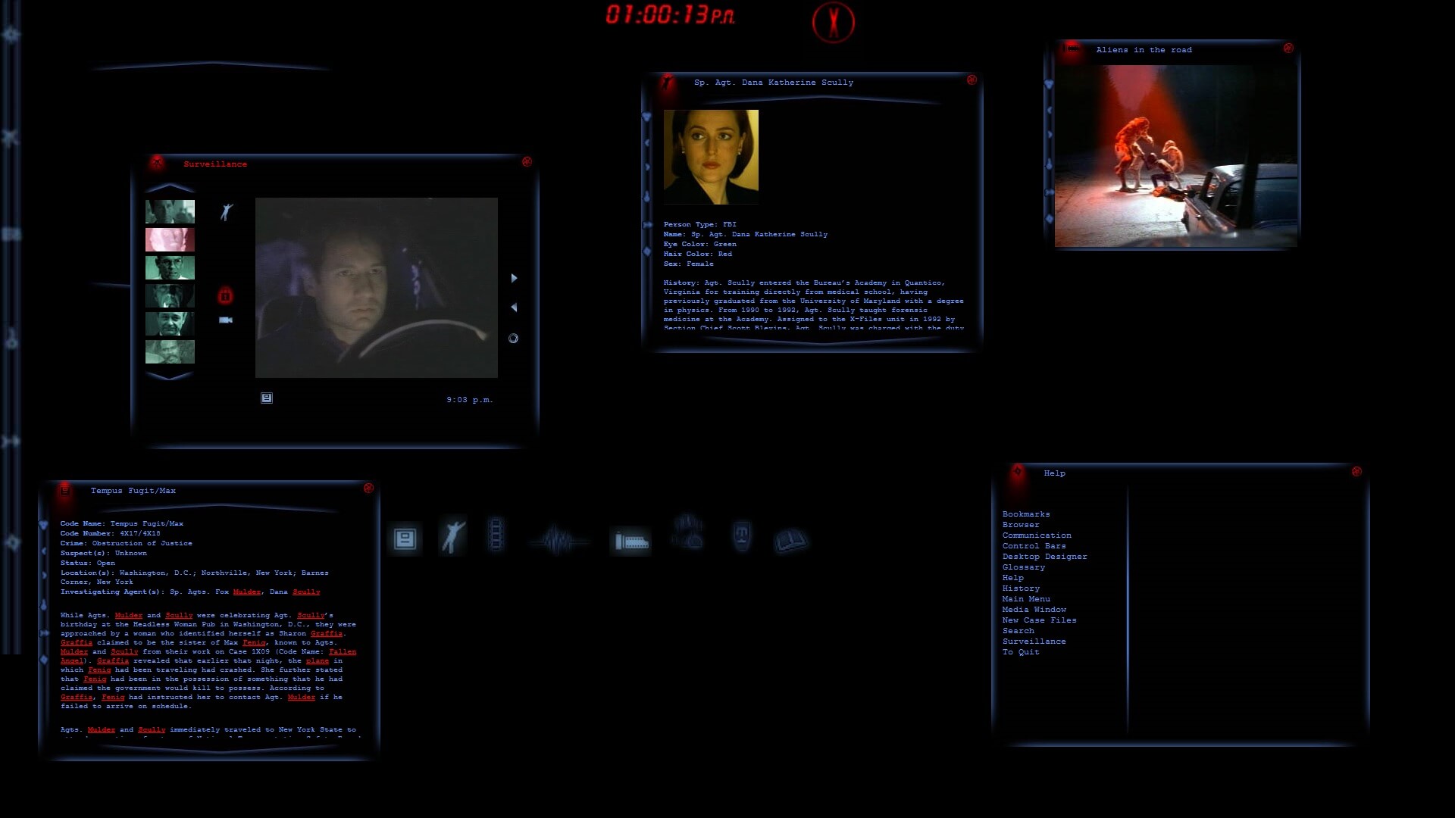Click the rectangular icon on left edge control bar
Viewport: 1455px width, 818px height.
(11, 234)
